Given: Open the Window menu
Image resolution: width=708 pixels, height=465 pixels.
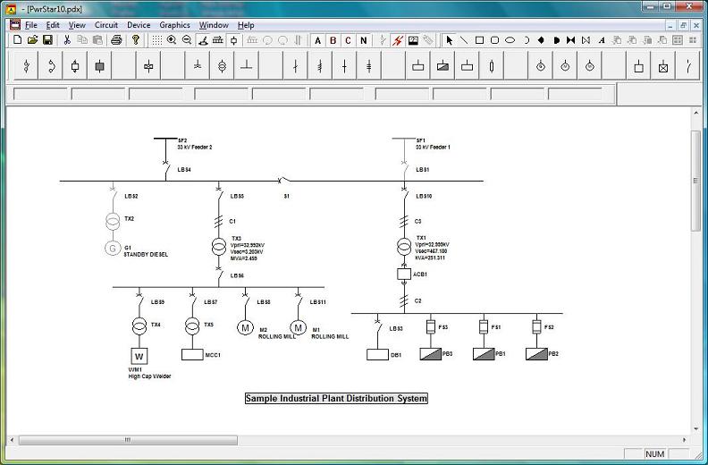Looking at the screenshot, I should (x=214, y=25).
